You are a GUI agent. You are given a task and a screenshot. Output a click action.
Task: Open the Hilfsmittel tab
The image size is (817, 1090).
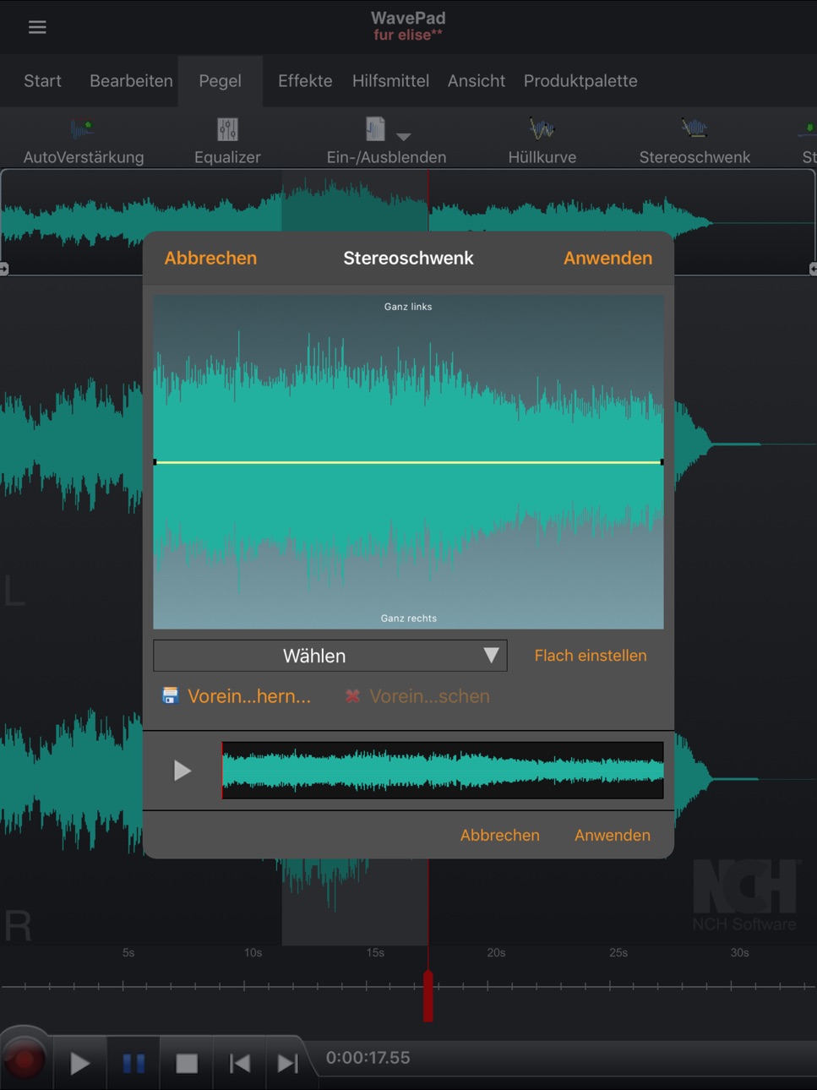pyautogui.click(x=390, y=81)
